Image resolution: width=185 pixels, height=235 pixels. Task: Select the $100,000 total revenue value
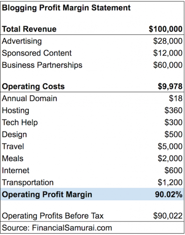pyautogui.click(x=166, y=29)
